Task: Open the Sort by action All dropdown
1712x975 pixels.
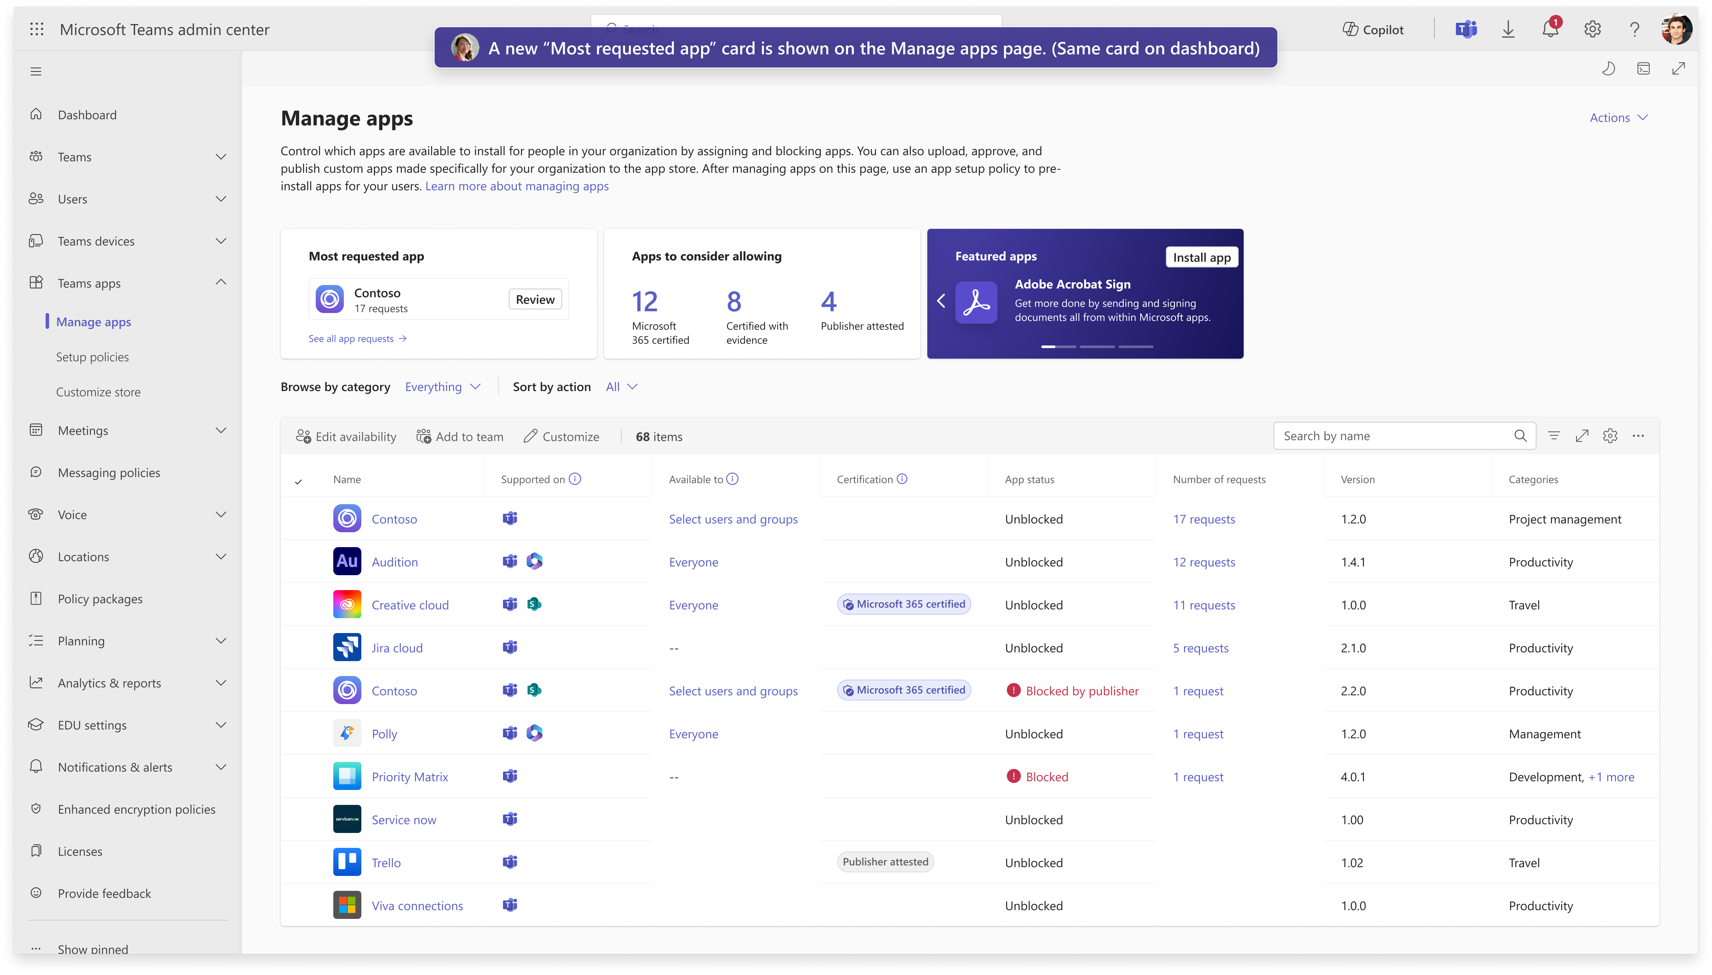Action: coord(622,387)
